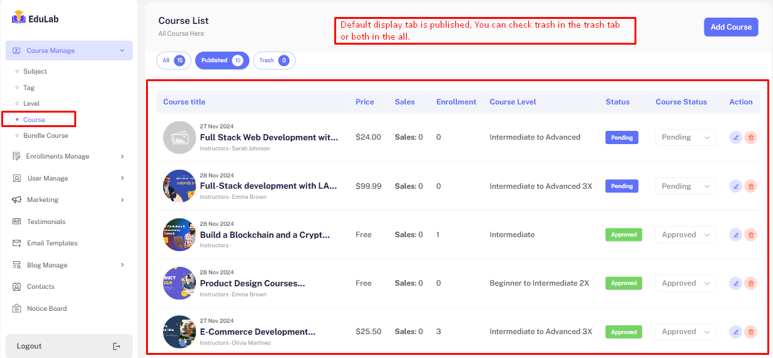
Task: Click the Add Course button
Action: tap(731, 27)
